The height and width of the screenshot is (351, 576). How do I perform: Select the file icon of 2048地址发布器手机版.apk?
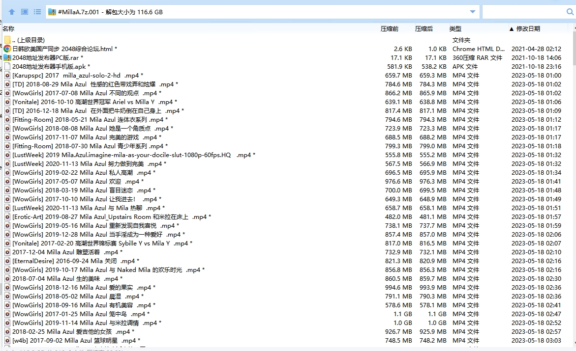pos(7,66)
